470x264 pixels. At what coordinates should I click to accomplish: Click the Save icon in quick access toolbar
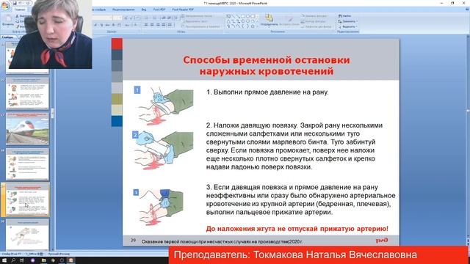click(x=15, y=3)
